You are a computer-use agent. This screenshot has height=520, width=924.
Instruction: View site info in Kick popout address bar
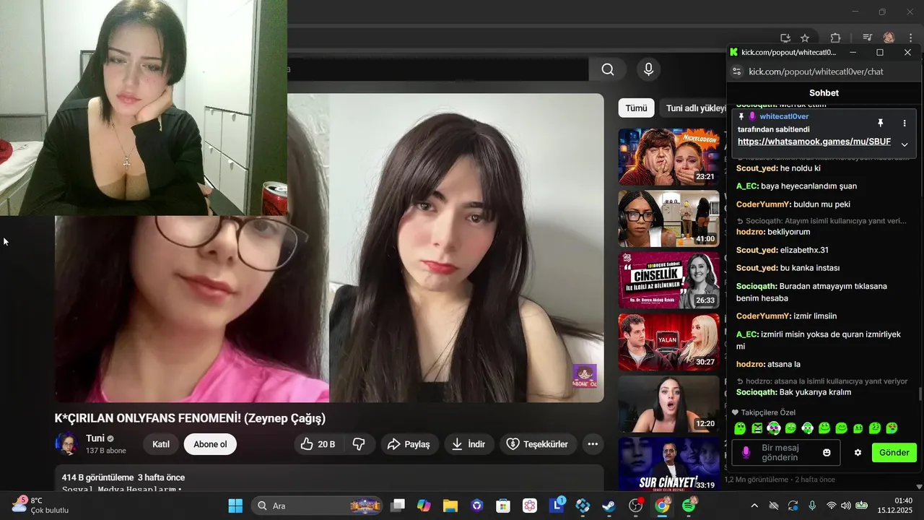point(736,71)
